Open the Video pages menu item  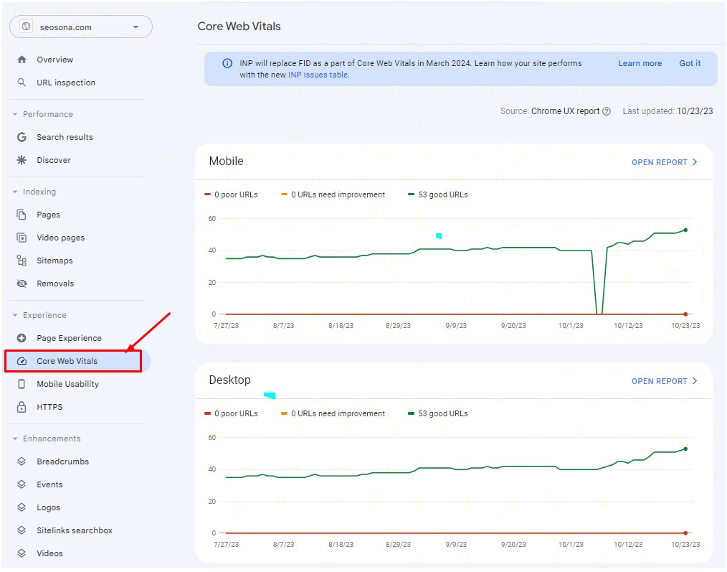pyautogui.click(x=60, y=238)
